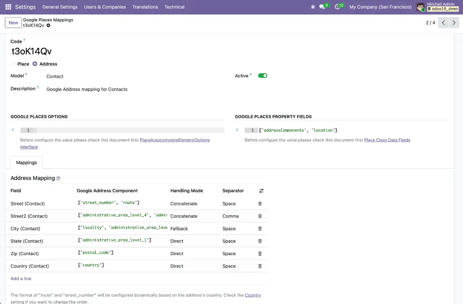Open Google Places Mappings breadcrumb
Image resolution: width=463 pixels, height=304 pixels.
[48, 20]
